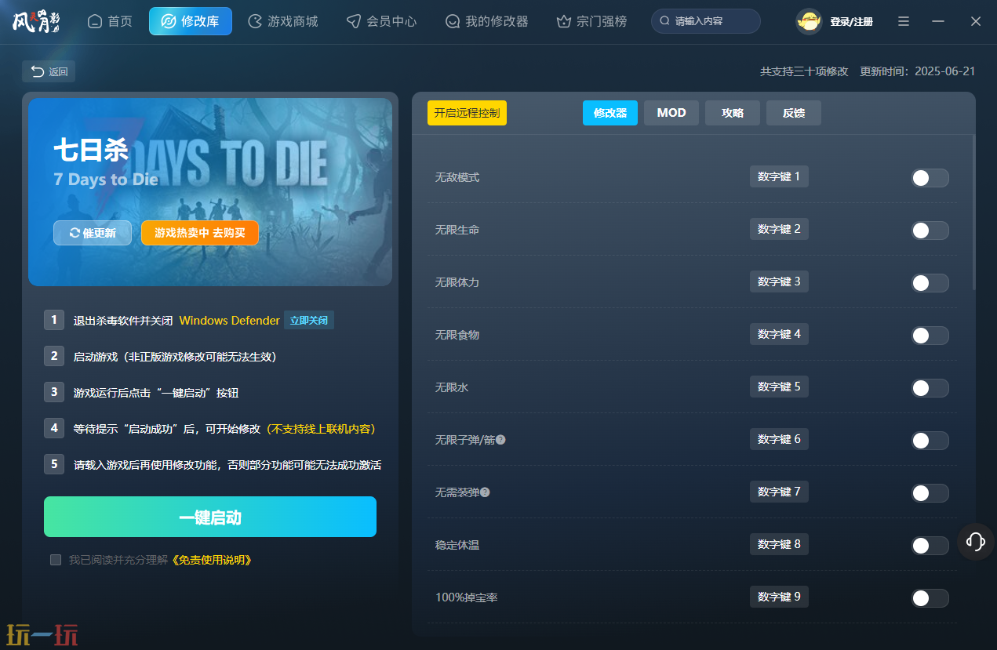Click the app logo in the top-left corner

36,21
